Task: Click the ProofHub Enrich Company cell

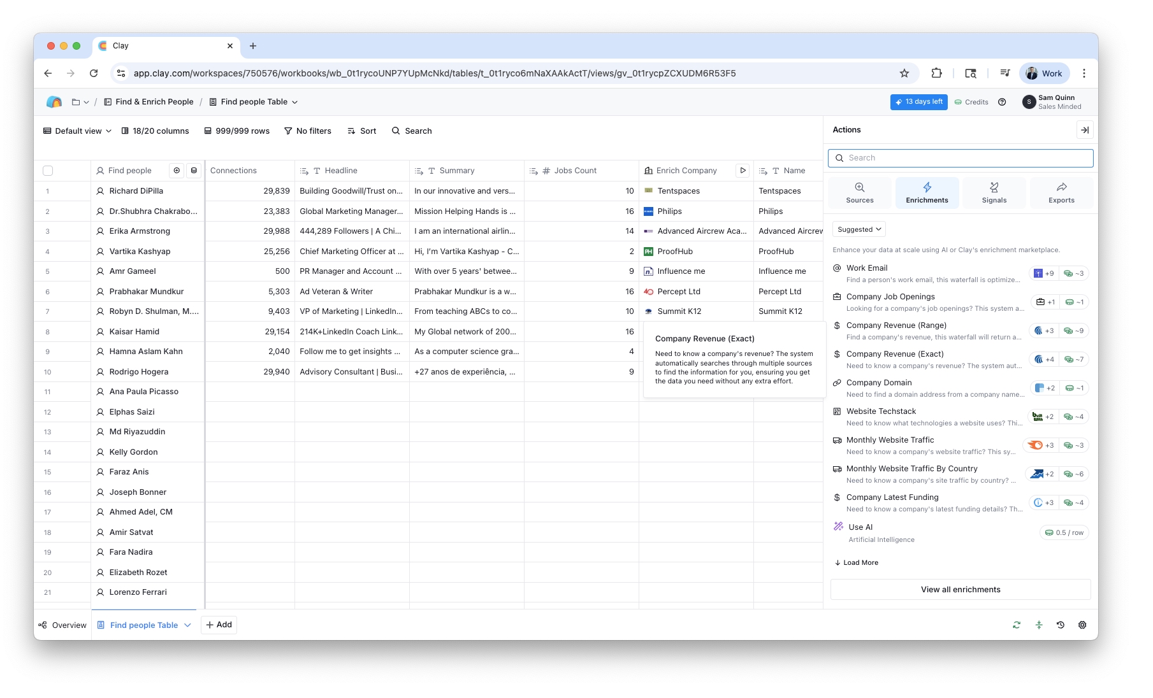Action: pos(696,252)
